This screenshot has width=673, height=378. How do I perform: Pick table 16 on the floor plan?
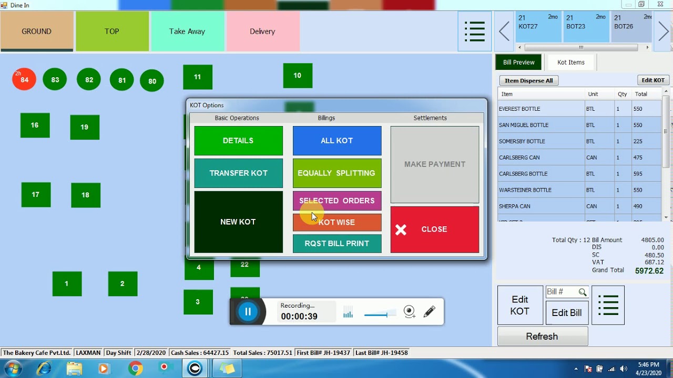click(35, 125)
